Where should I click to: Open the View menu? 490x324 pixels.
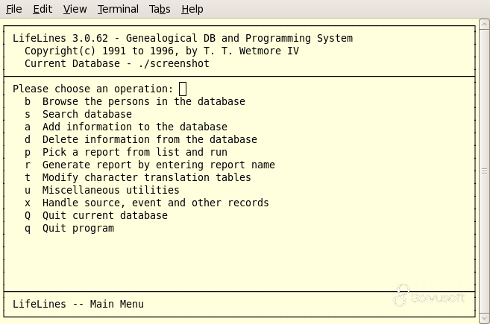[x=75, y=9]
